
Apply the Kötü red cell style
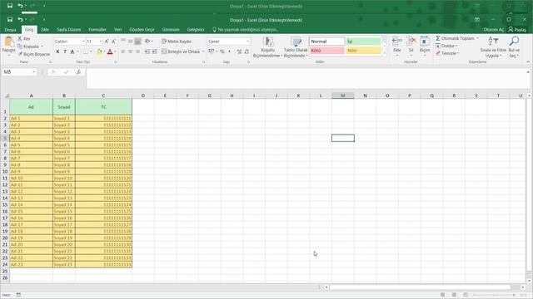click(326, 51)
